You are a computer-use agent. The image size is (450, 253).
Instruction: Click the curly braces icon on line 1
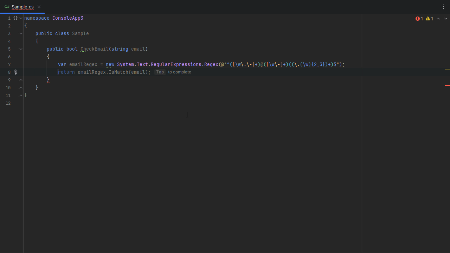point(15,18)
